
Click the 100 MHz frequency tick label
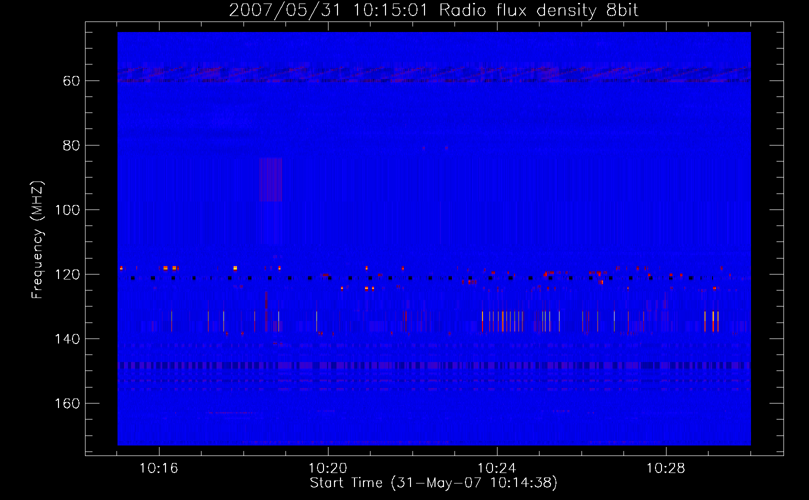pyautogui.click(x=67, y=210)
